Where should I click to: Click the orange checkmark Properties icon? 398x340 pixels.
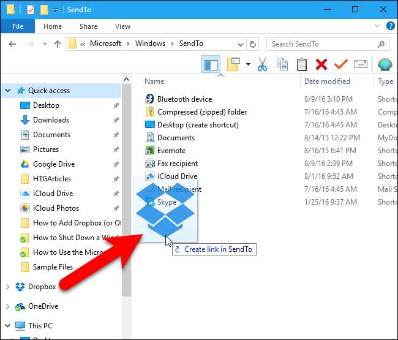(x=340, y=64)
